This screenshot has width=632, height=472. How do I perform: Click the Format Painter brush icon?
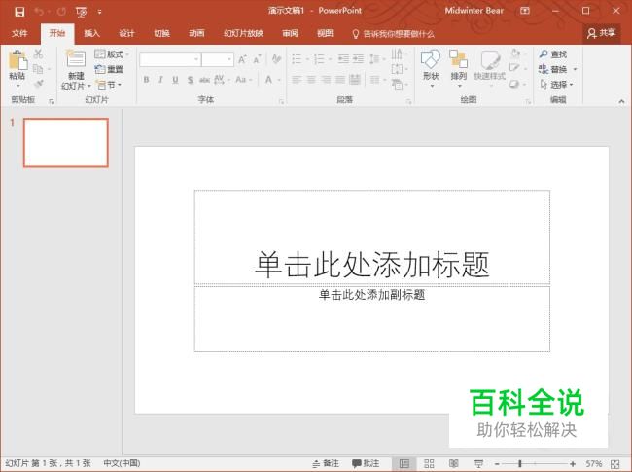[x=38, y=84]
